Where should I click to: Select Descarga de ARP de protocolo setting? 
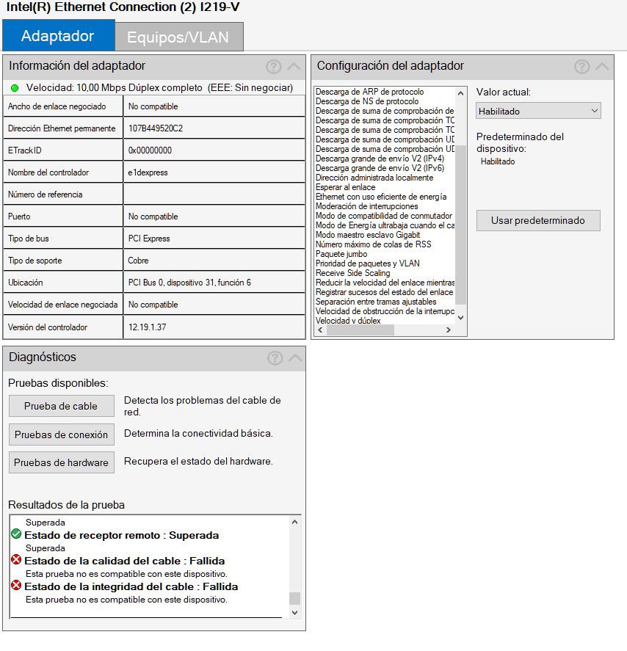[369, 92]
